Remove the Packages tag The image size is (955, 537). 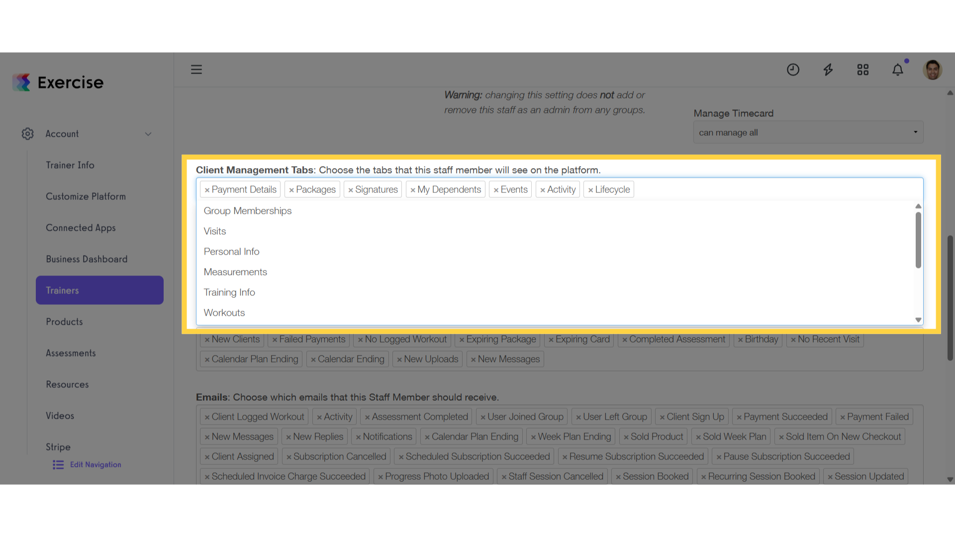tap(291, 190)
